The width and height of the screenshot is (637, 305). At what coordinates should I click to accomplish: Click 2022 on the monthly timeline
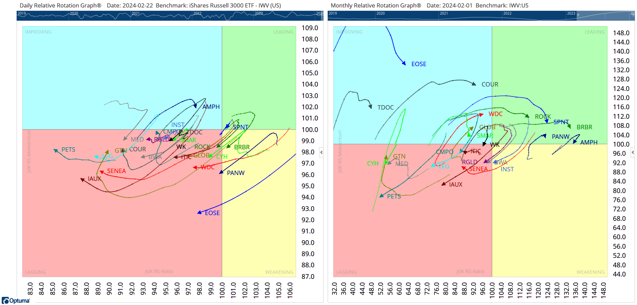(x=507, y=13)
